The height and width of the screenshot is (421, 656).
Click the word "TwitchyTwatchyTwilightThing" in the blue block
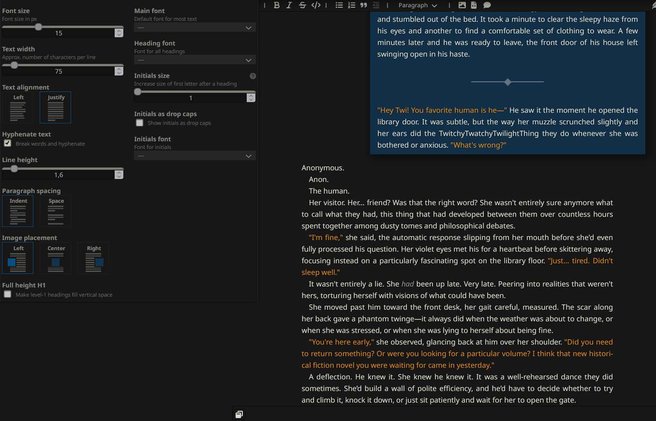[489, 134]
